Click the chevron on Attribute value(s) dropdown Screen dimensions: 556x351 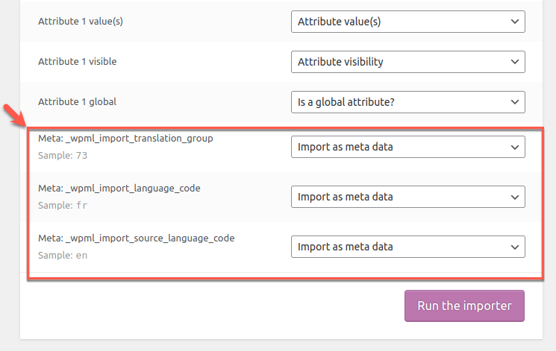click(514, 22)
